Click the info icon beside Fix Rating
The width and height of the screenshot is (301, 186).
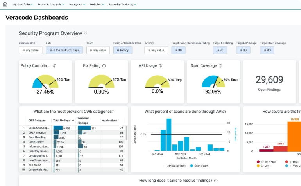point(104,66)
